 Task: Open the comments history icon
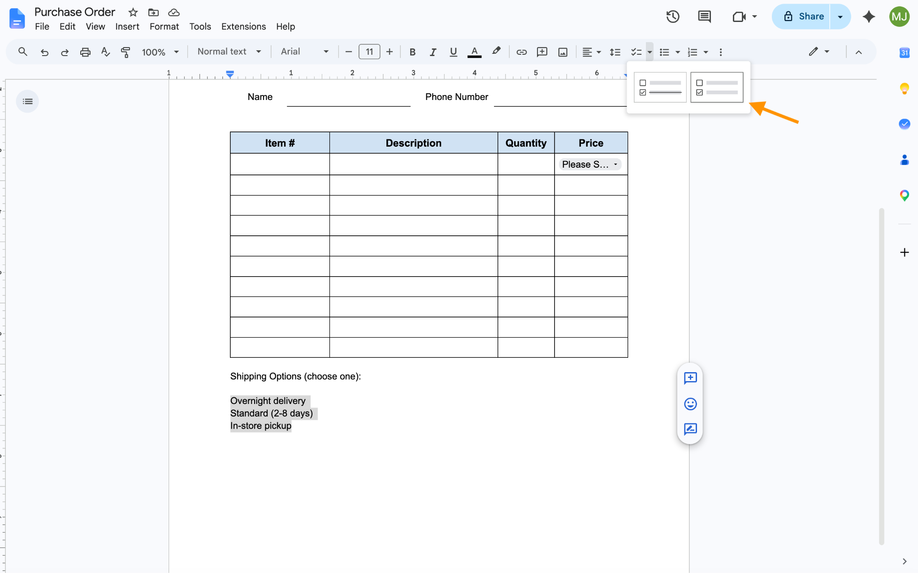click(x=704, y=17)
